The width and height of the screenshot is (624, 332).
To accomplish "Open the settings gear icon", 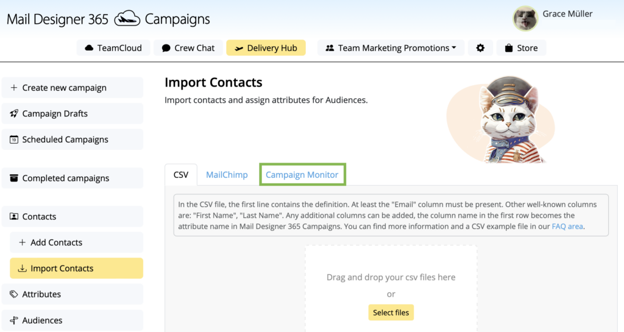I will coord(480,48).
